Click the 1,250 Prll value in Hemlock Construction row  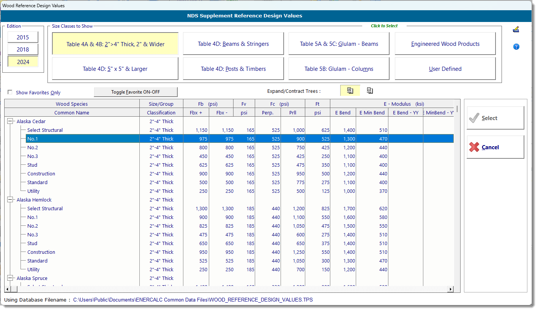point(298,252)
